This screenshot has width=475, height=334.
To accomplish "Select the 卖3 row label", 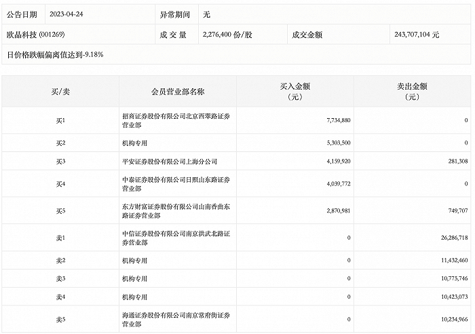I will point(60,279).
